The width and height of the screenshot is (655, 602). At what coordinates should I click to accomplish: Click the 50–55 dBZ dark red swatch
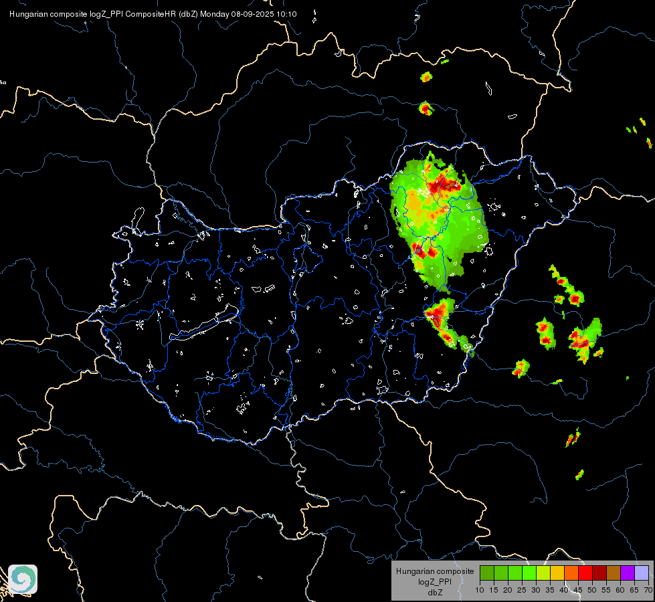(x=599, y=573)
